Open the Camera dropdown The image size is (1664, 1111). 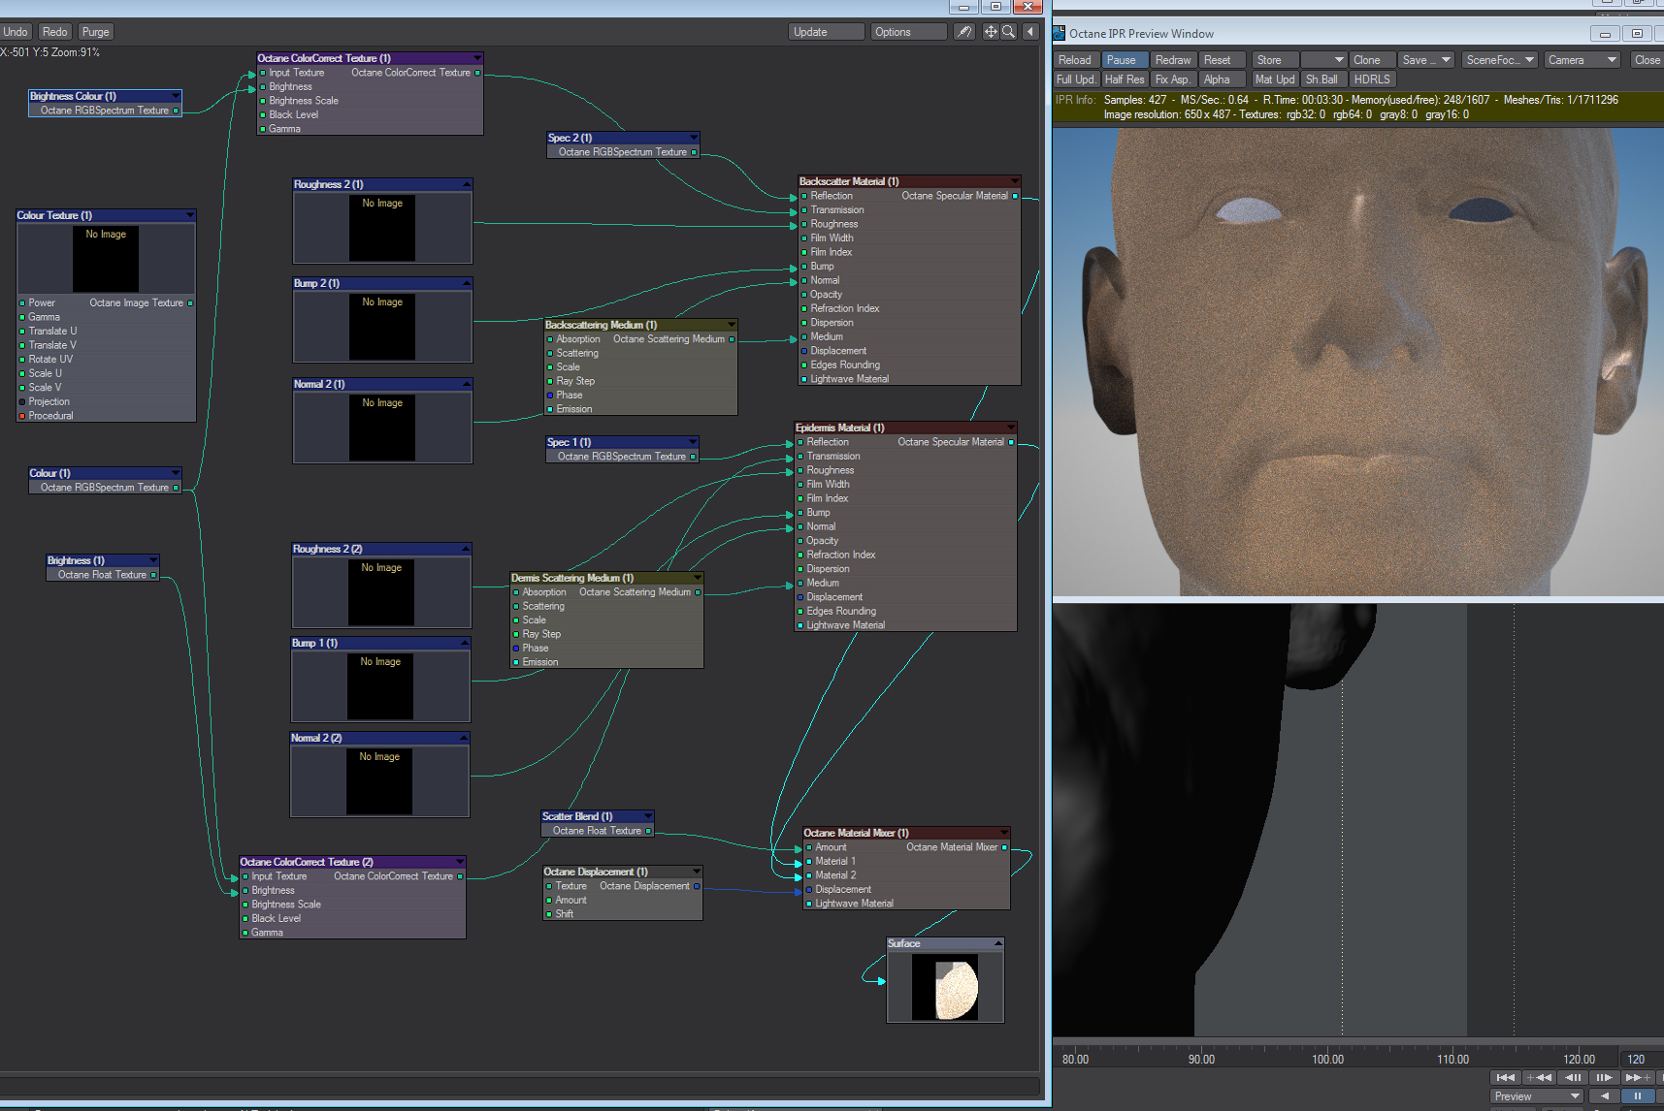point(1582,60)
